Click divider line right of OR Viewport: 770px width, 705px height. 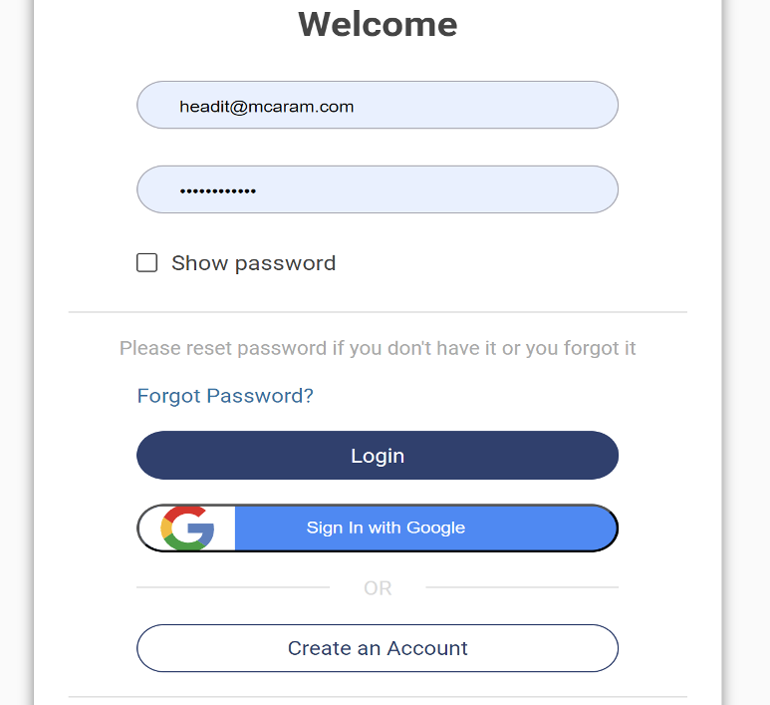point(522,587)
